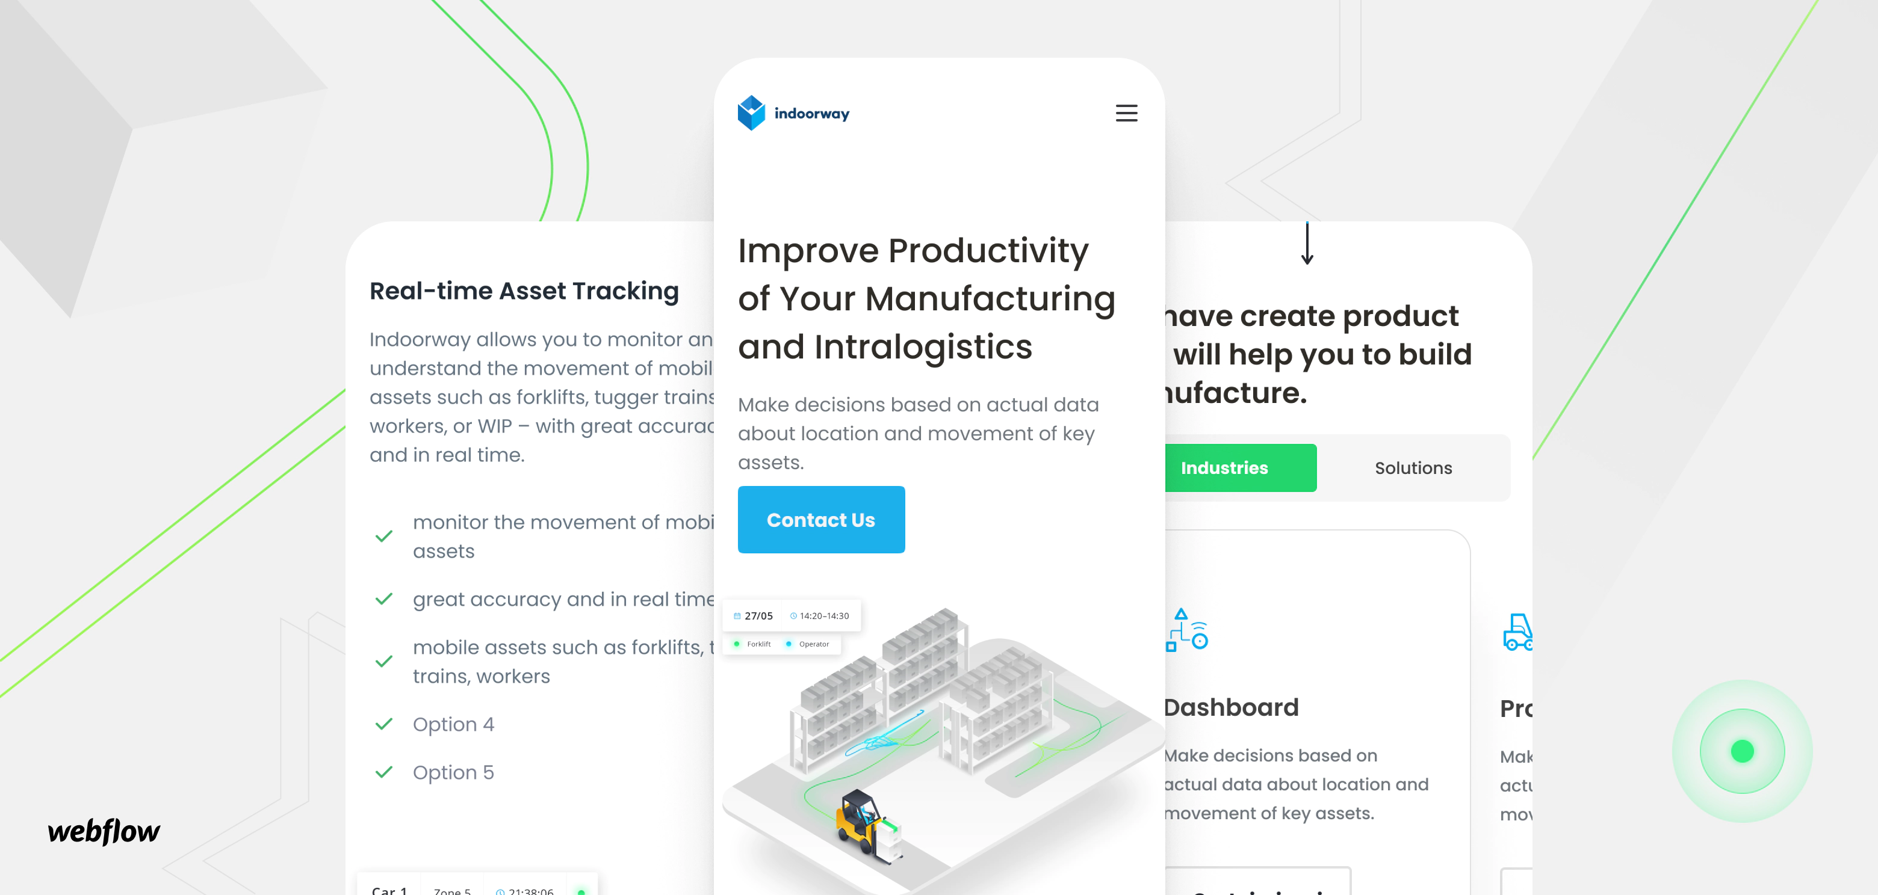Click the Indoorway logo icon
This screenshot has height=895, width=1878.
pyautogui.click(x=751, y=114)
